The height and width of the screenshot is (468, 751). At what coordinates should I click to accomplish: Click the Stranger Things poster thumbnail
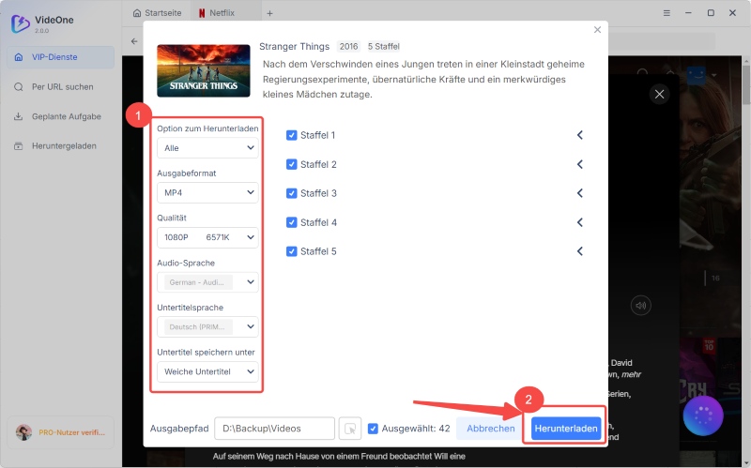click(204, 71)
